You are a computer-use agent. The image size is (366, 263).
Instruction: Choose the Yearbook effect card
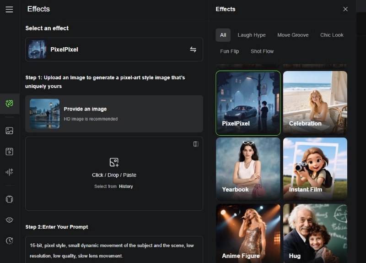248,169
